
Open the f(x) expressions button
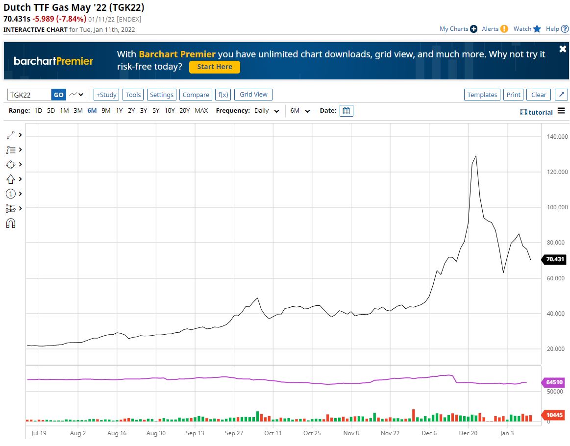click(x=223, y=95)
